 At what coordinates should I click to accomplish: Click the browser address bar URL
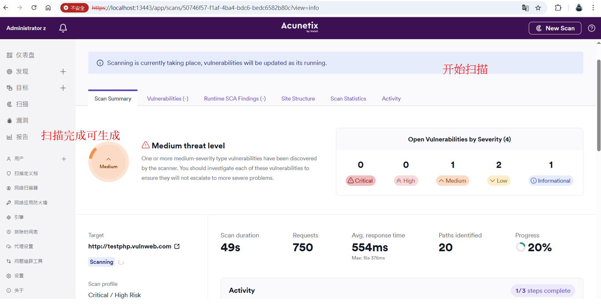(x=205, y=8)
